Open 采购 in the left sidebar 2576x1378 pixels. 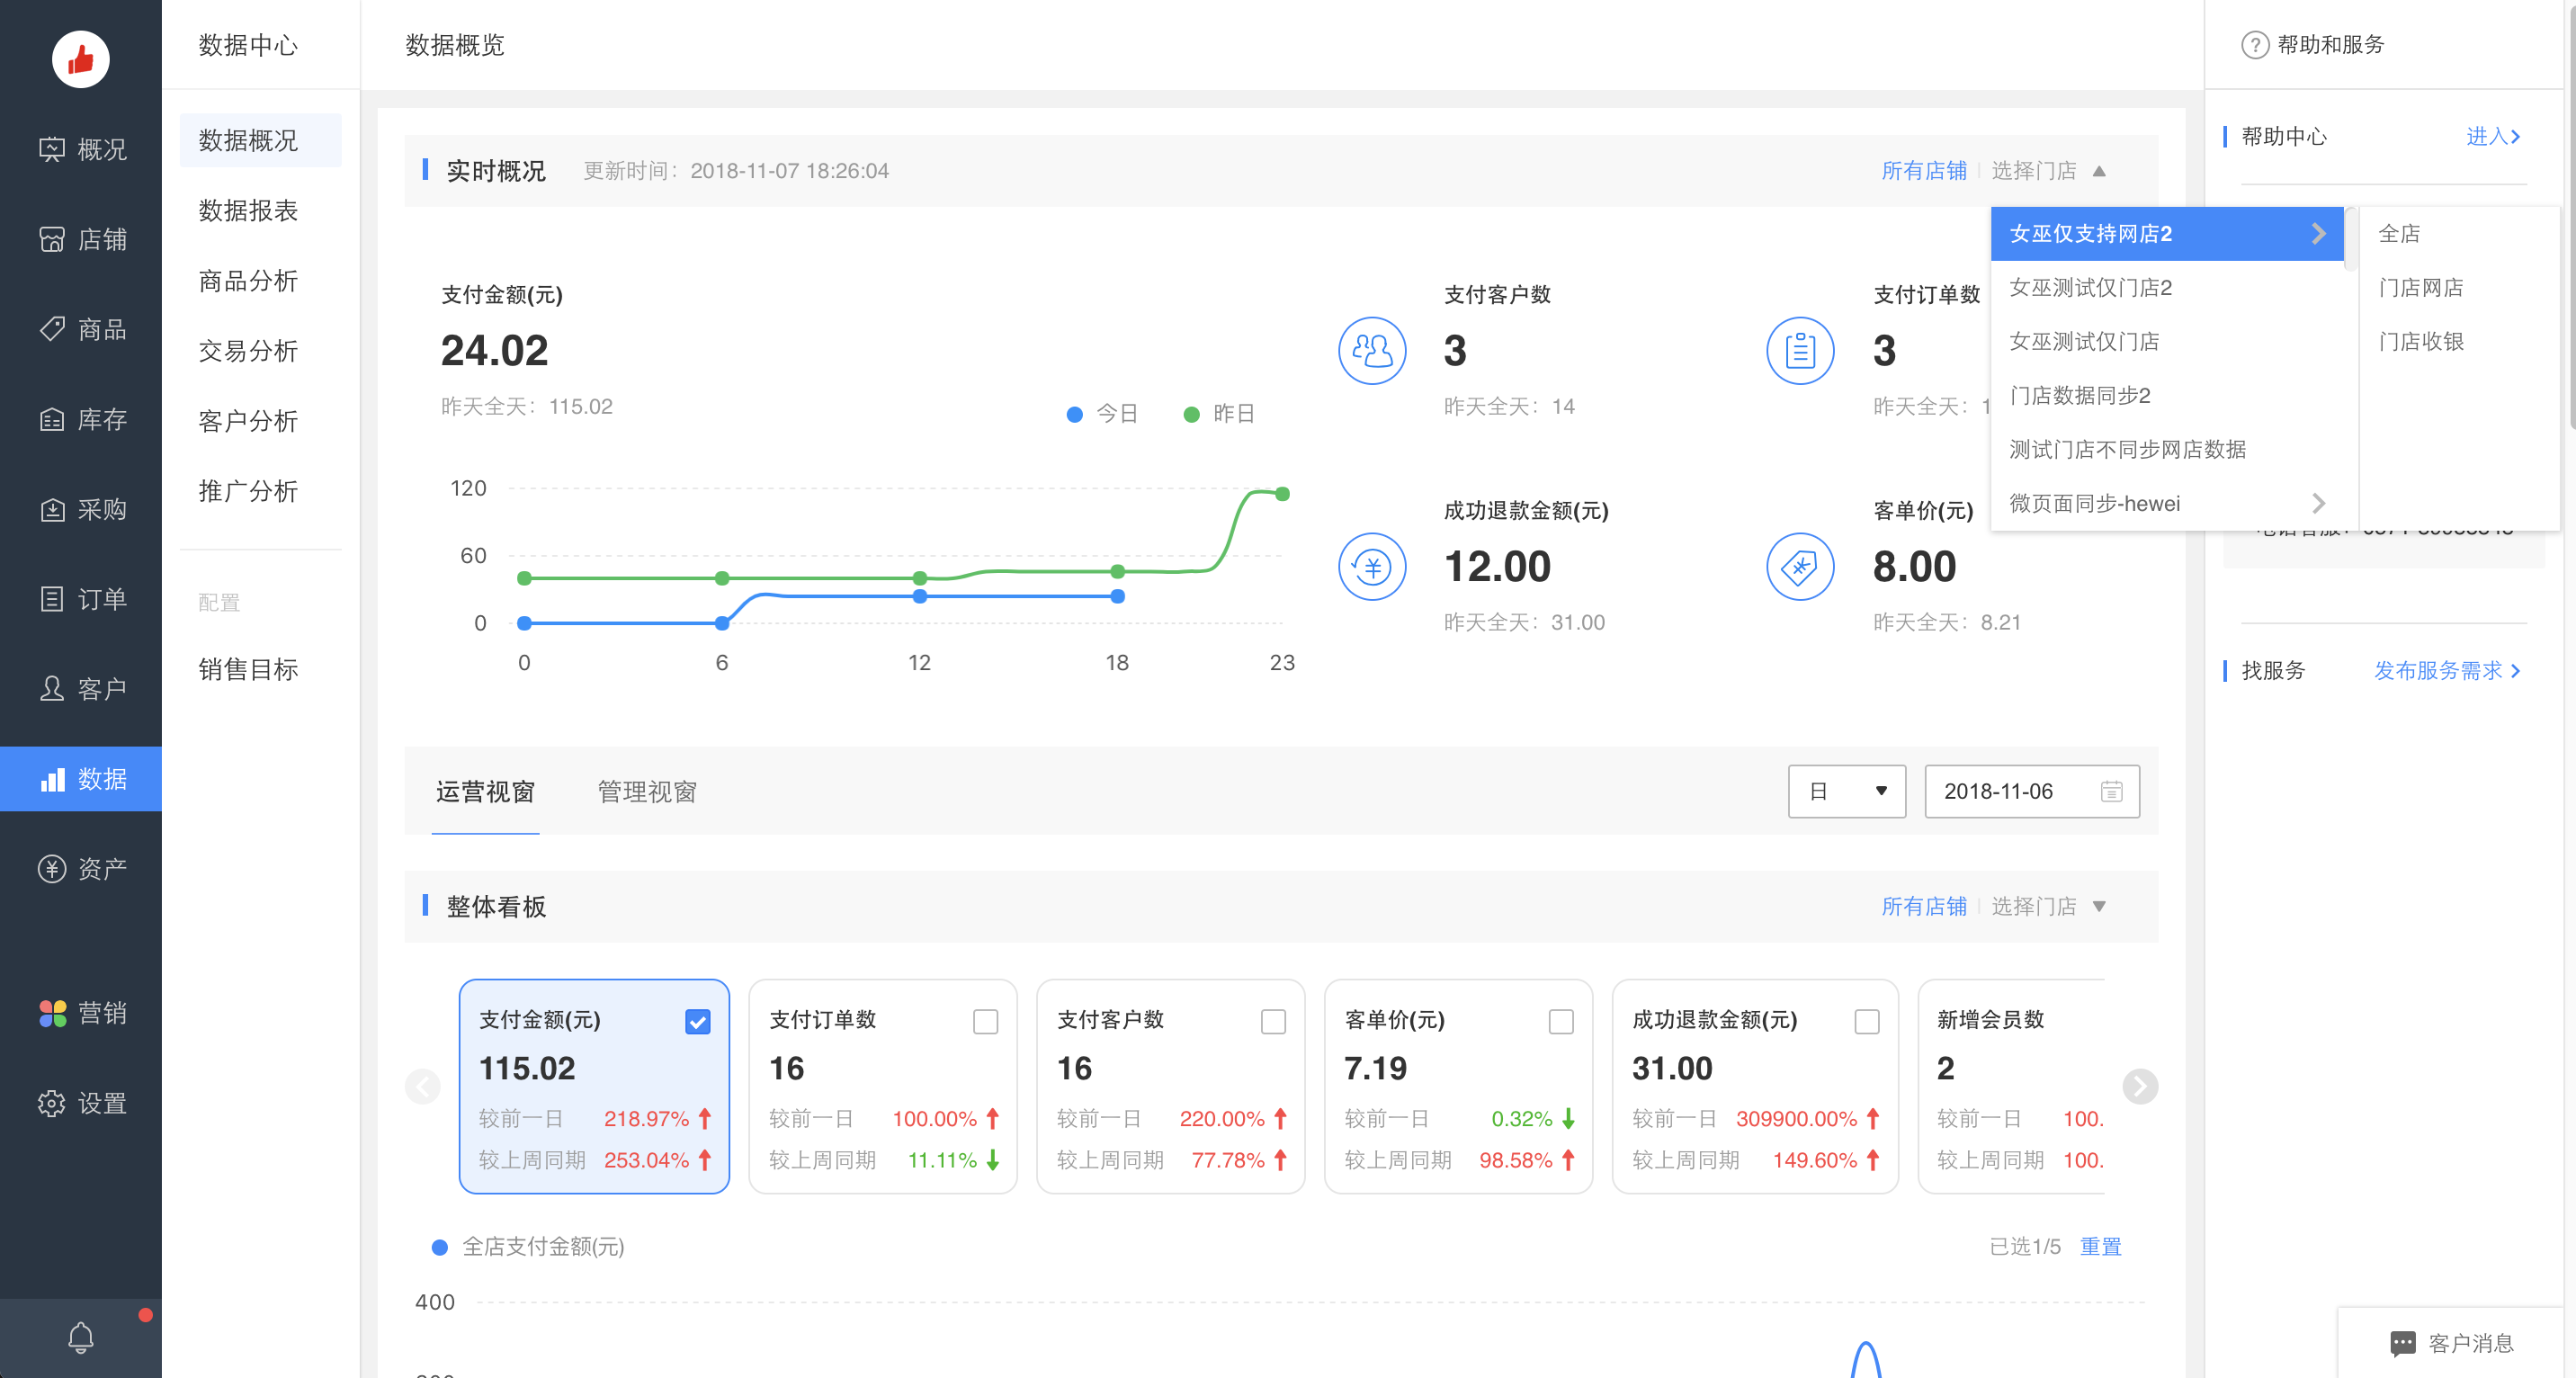tap(81, 509)
